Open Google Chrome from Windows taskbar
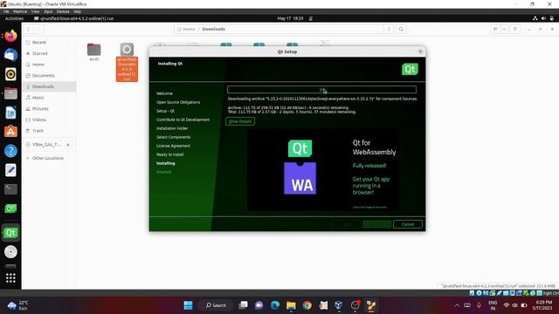This screenshot has height=314, width=559. pyautogui.click(x=307, y=305)
